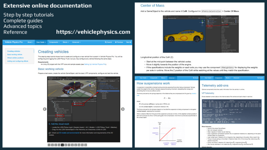Jump to slide 1 in slideshow pager

(x=49, y=145)
